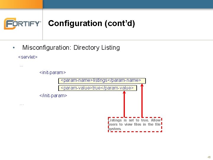Click the highlighted param-value true line
This screenshot has height=160, width=213.
[x=98, y=88]
